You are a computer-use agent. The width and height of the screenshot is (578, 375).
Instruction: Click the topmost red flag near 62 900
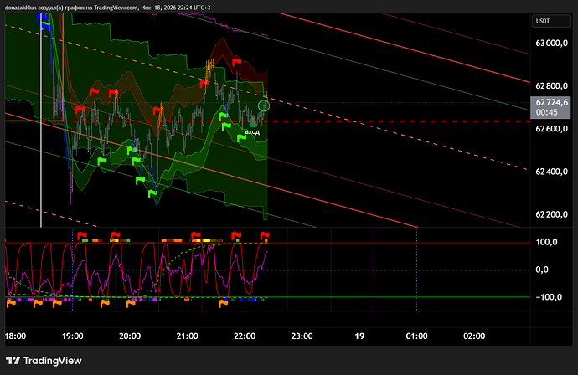(236, 62)
